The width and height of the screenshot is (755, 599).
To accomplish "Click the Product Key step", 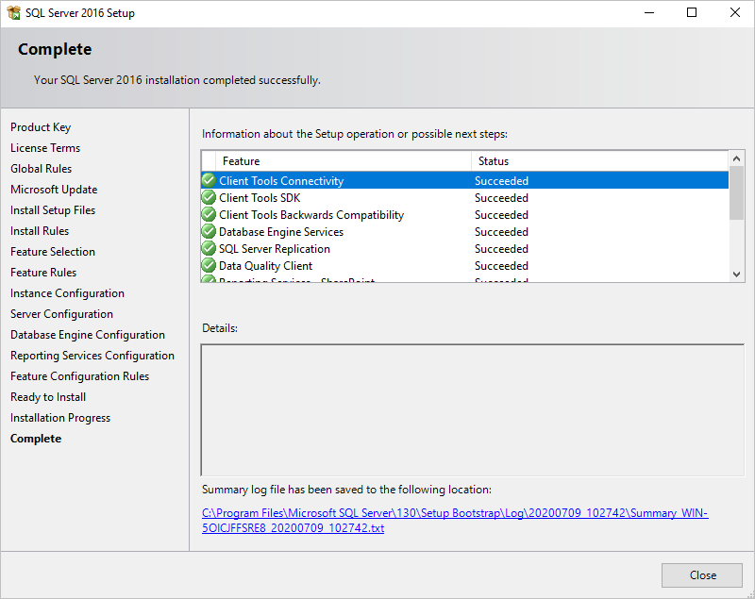I will click(41, 127).
